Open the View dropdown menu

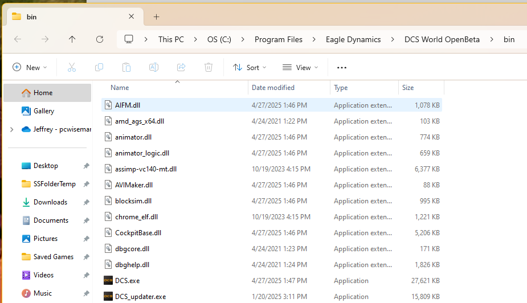point(300,68)
